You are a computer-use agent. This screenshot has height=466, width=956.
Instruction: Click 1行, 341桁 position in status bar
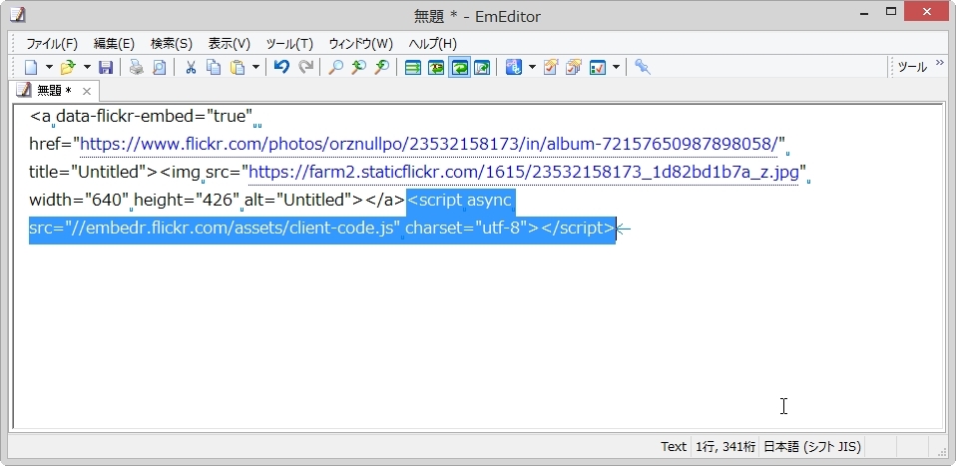click(x=725, y=447)
